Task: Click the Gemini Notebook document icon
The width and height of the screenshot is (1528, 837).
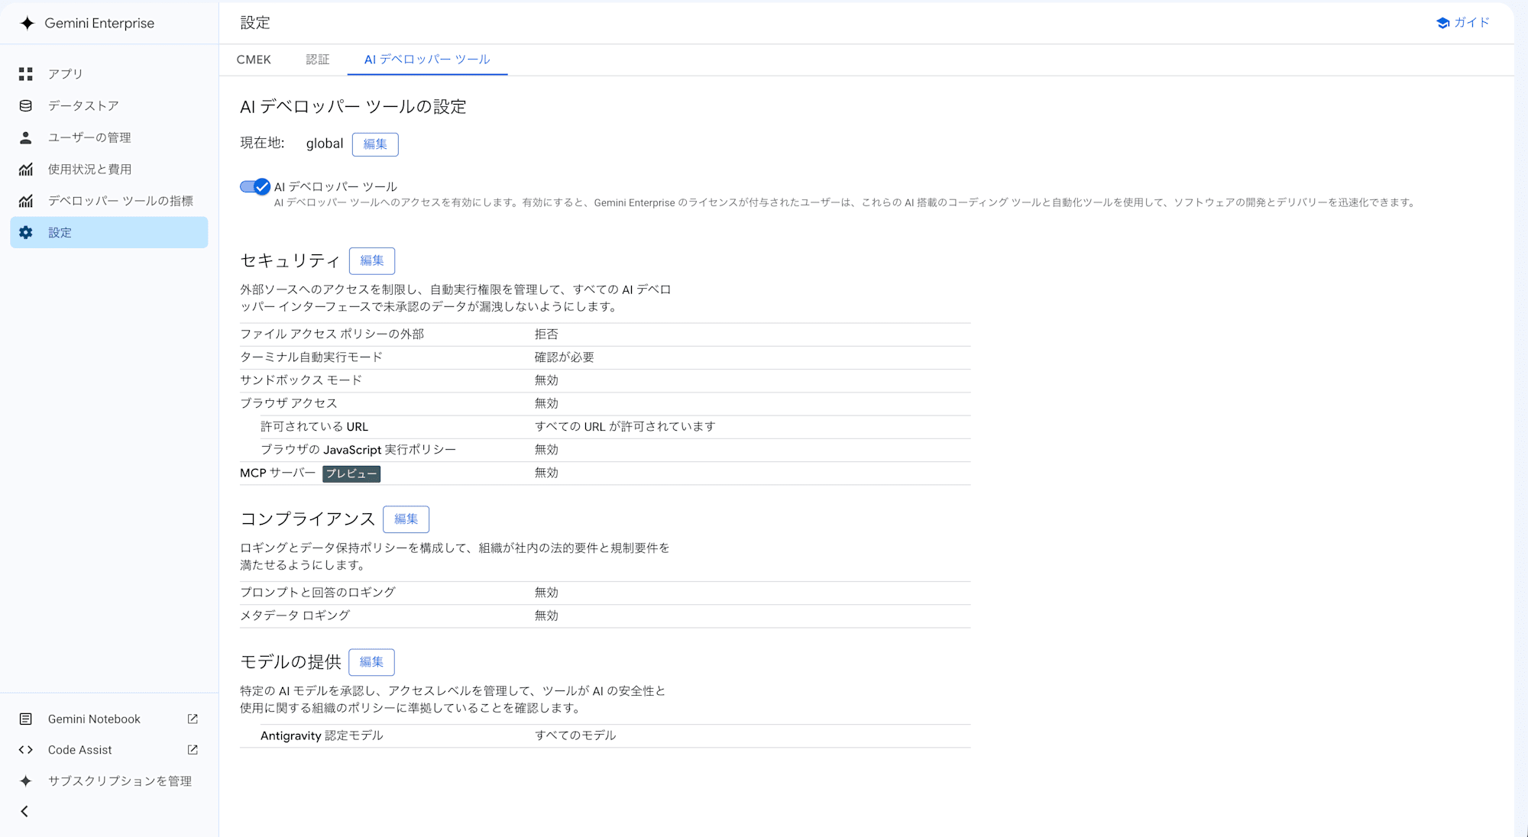Action: 26,719
